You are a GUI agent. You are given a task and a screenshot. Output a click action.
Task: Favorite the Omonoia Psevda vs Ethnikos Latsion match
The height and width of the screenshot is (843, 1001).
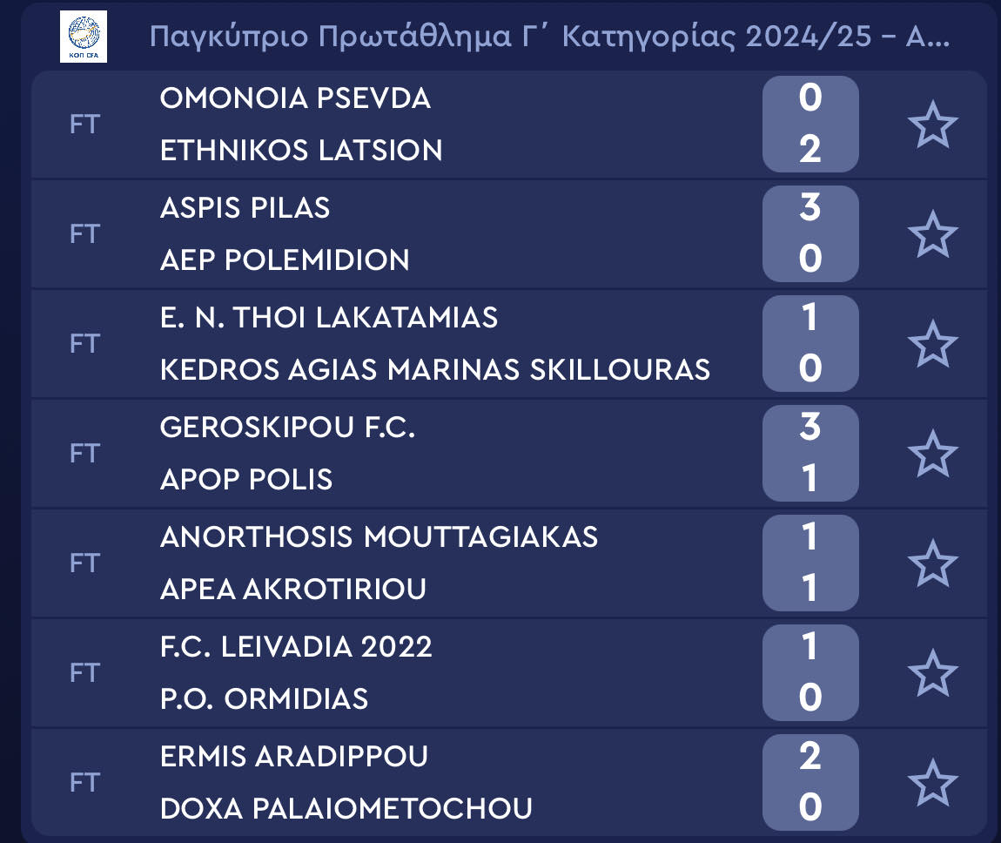coord(933,125)
